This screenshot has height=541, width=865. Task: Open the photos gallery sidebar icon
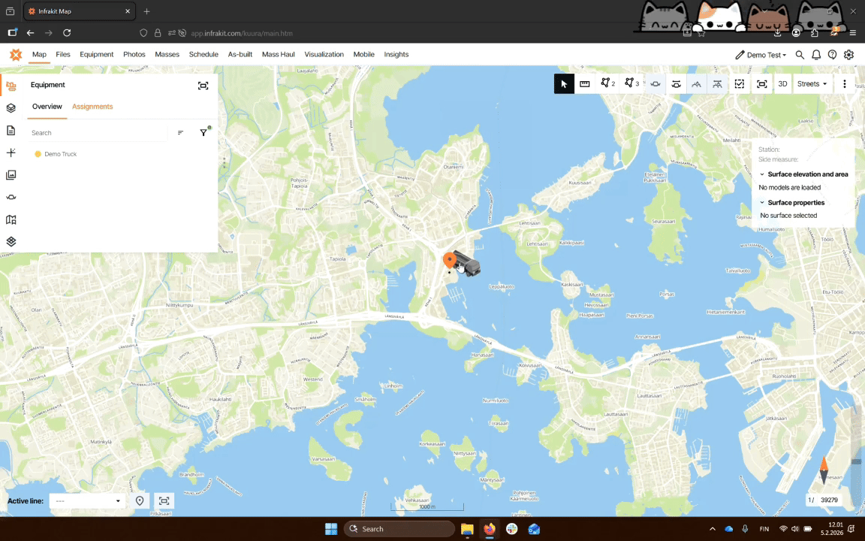[11, 175]
